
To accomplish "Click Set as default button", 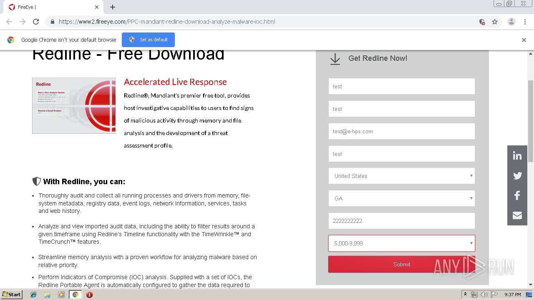I will [148, 40].
